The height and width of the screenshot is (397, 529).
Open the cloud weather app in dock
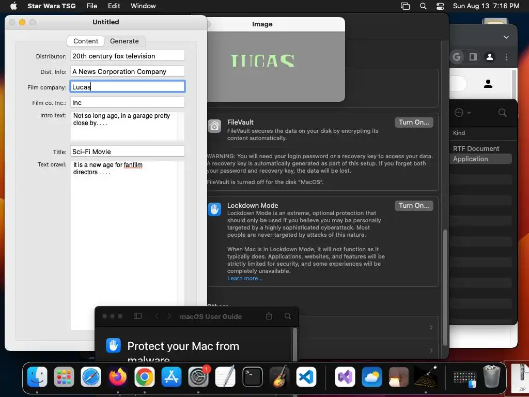[372, 376]
